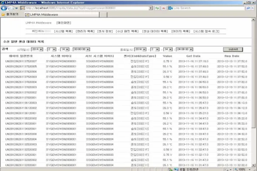257x171 pixels.
Task: Select data ID UN2012062611137520005
Action: tap(21, 66)
